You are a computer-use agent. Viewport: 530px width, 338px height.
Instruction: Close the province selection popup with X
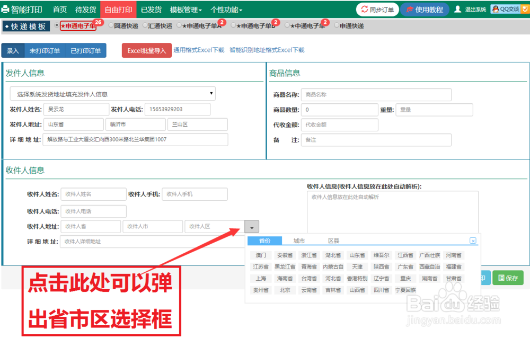click(x=473, y=240)
